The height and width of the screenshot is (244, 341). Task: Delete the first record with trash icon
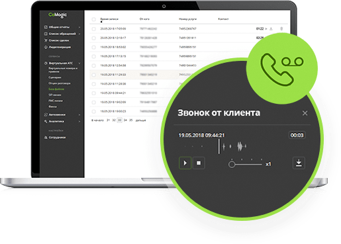click(281, 28)
